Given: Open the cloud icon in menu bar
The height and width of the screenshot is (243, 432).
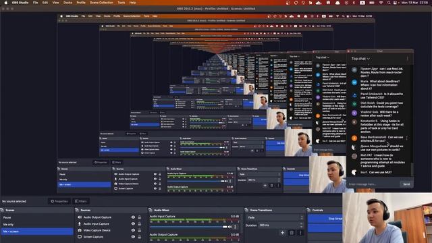Looking at the screenshot, I should tap(319, 3).
